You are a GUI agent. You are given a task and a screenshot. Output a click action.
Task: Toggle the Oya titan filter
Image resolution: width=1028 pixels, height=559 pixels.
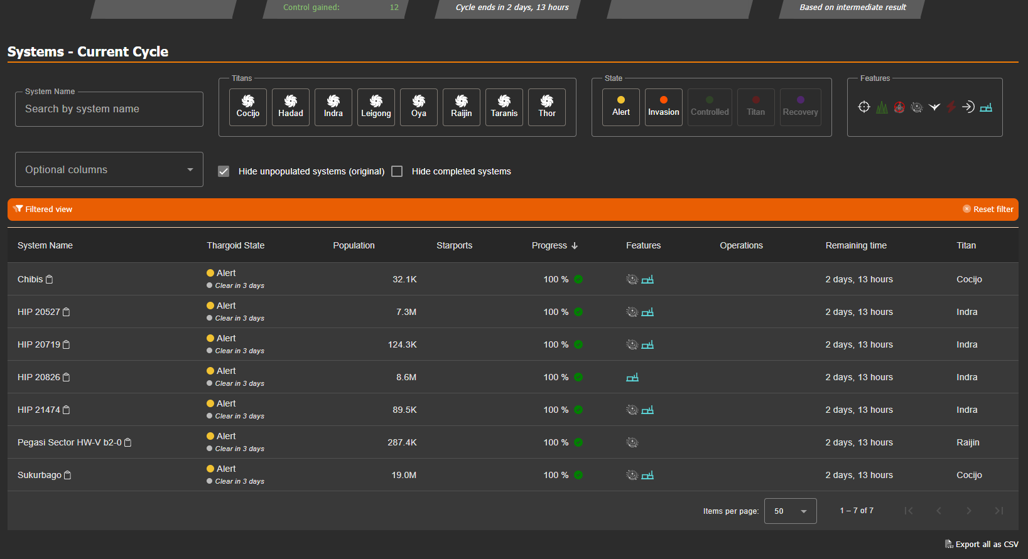coord(419,107)
